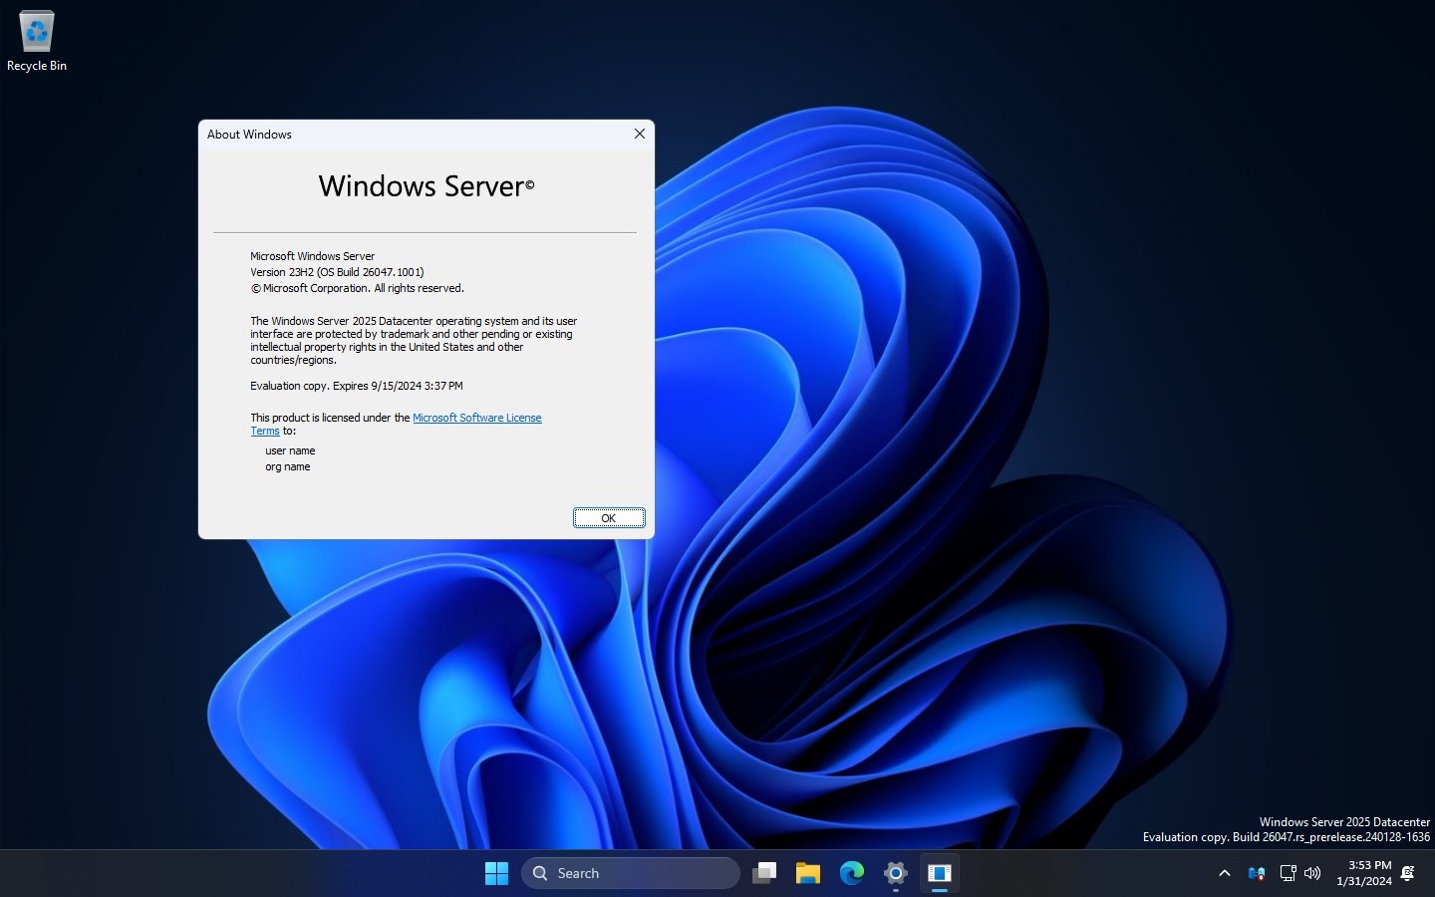
Task: Open the Microsoft Software License link
Action: pos(477,418)
